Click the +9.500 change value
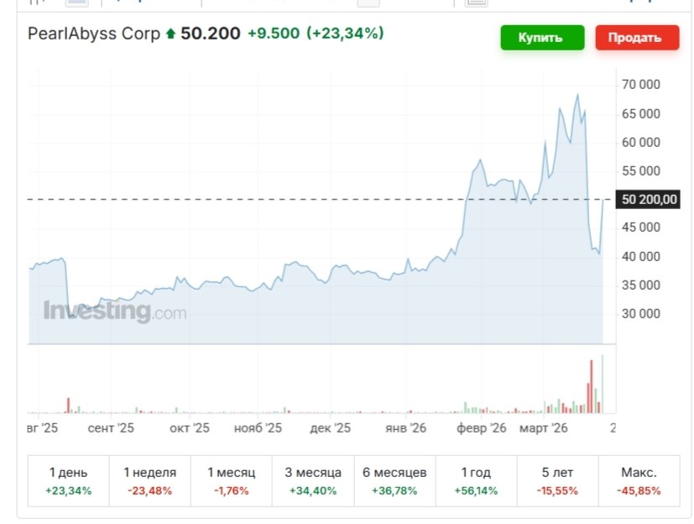Image resolution: width=694 pixels, height=524 pixels. pos(273,34)
